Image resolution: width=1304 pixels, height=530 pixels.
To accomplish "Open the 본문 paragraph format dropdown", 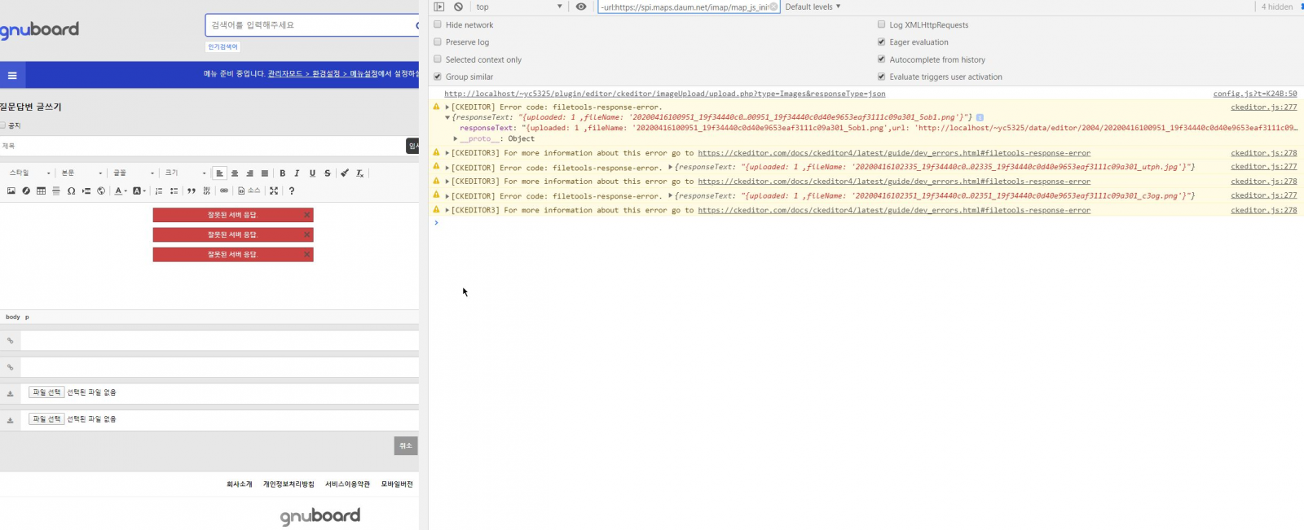I will [81, 173].
